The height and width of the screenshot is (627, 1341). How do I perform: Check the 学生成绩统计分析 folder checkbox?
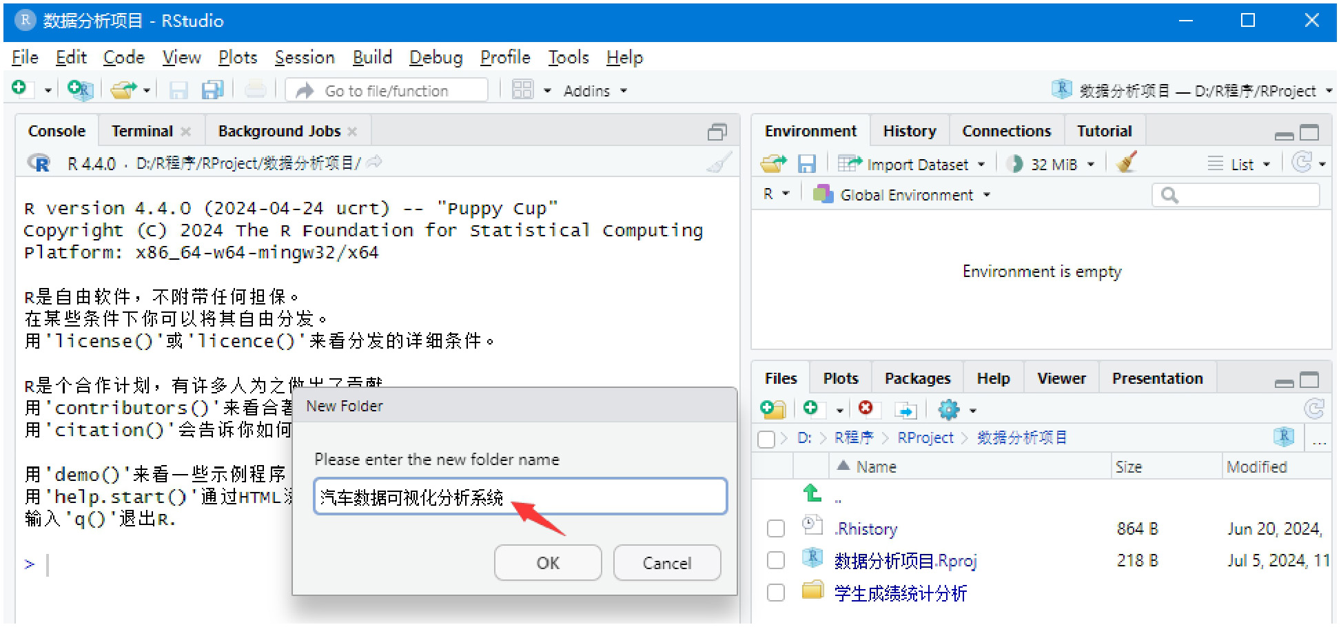776,593
